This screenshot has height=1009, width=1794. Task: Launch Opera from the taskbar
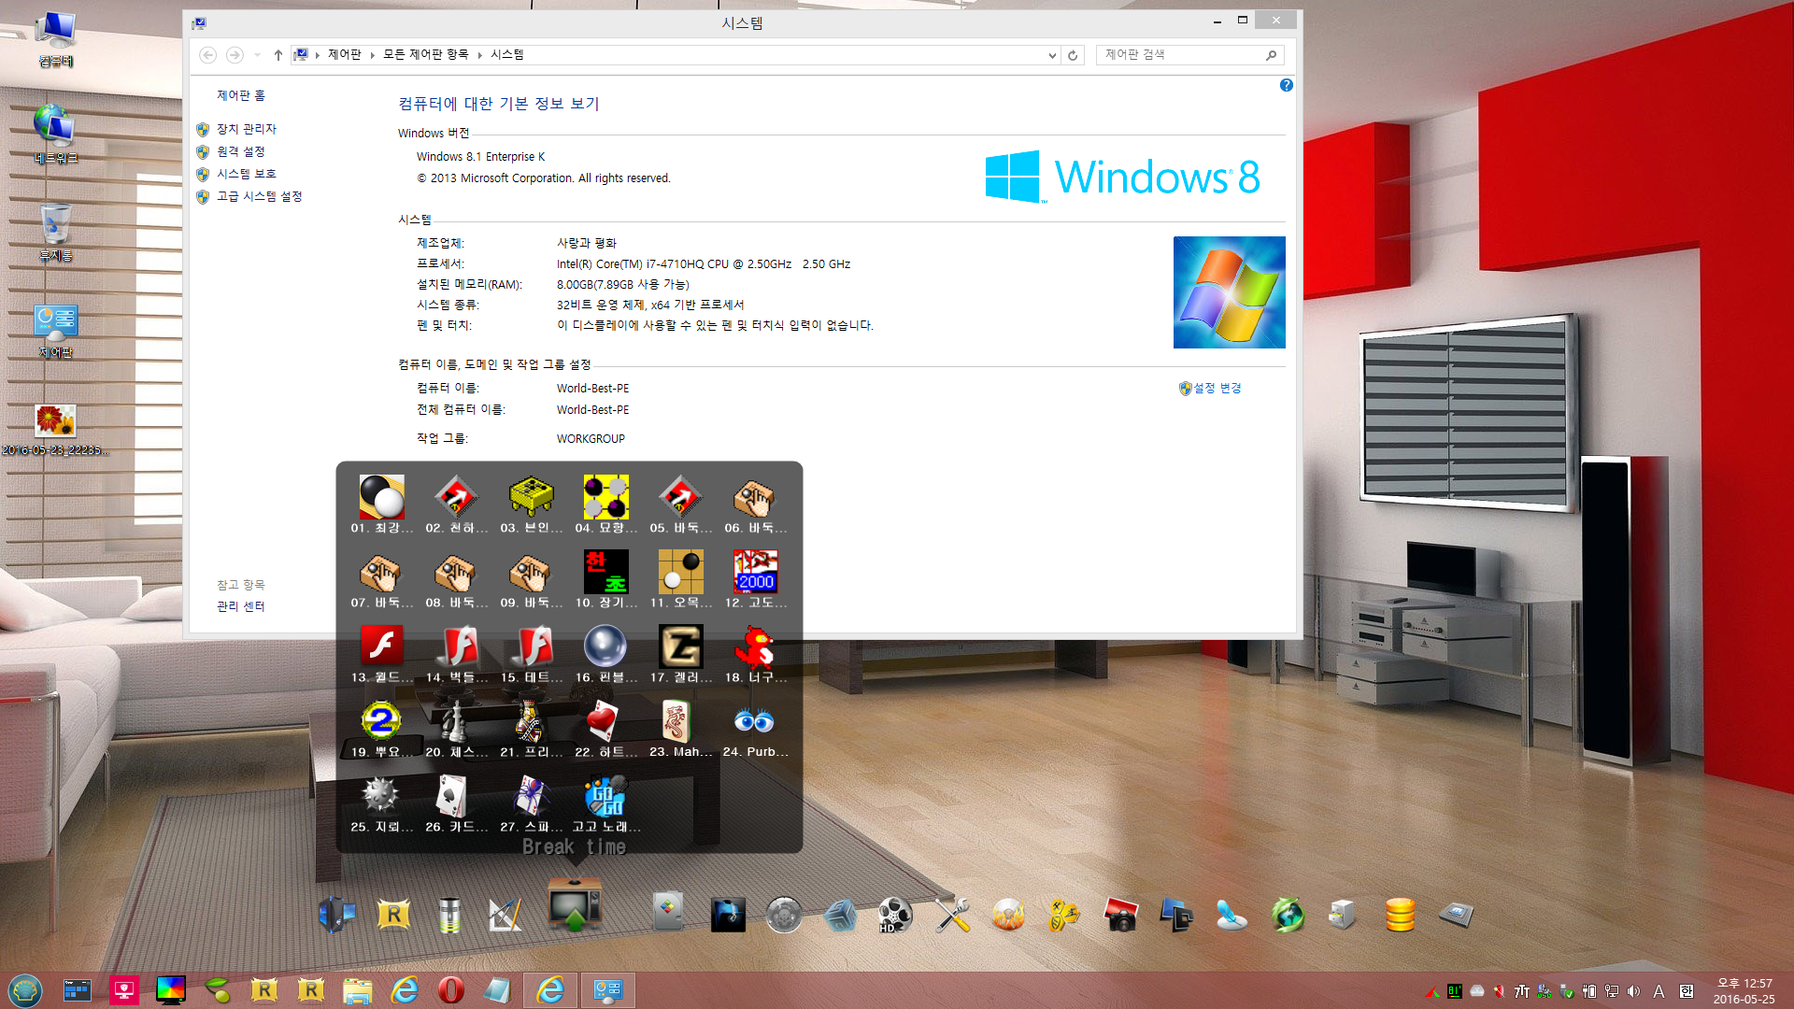pyautogui.click(x=450, y=989)
